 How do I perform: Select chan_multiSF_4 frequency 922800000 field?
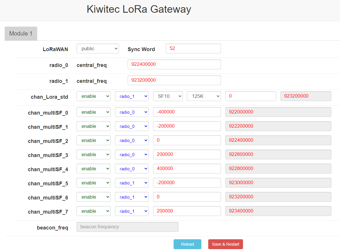point(278,169)
